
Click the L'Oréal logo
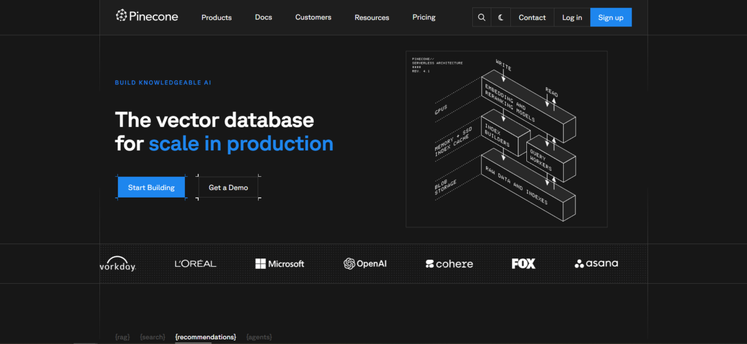coord(195,264)
